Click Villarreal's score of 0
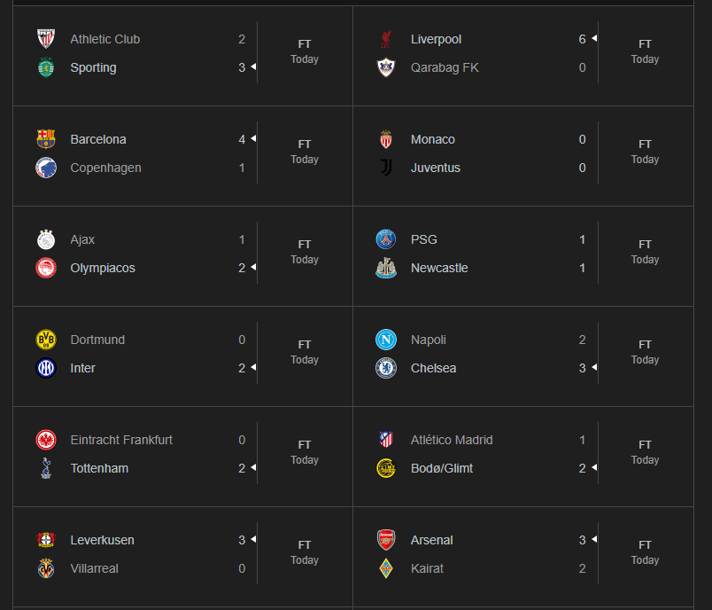Image resolution: width=712 pixels, height=610 pixels. (x=242, y=568)
